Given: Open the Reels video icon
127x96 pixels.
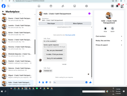Looking at the screenshot, I should (51, 6).
